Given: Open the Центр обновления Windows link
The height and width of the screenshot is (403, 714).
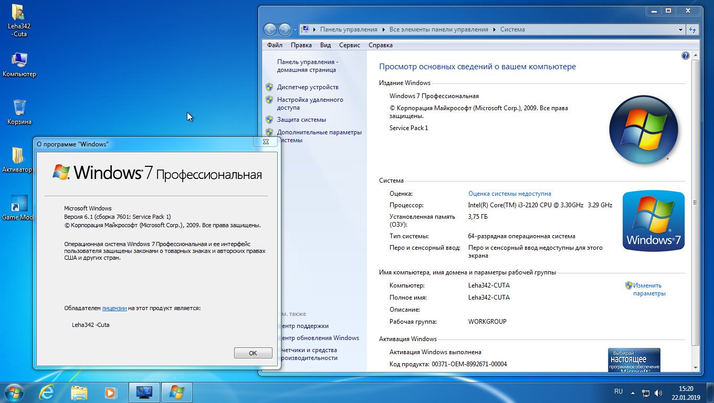Looking at the screenshot, I should click(320, 338).
